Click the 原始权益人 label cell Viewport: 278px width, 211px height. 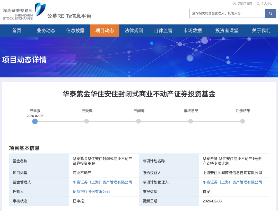click(169, 173)
